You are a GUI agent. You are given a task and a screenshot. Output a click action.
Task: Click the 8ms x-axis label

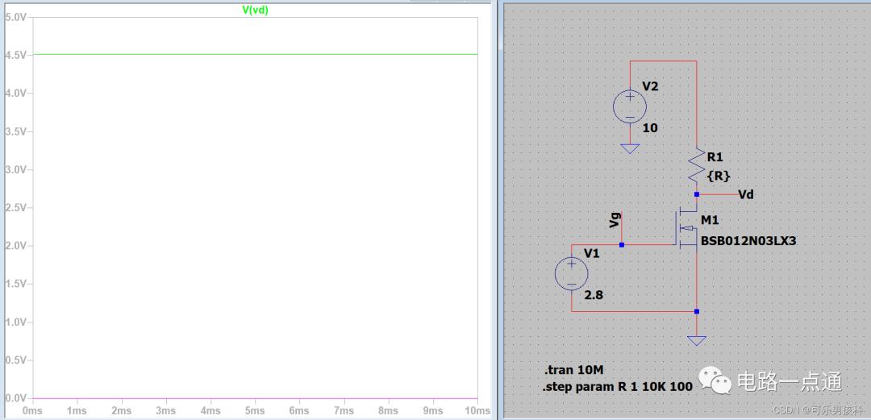[389, 410]
